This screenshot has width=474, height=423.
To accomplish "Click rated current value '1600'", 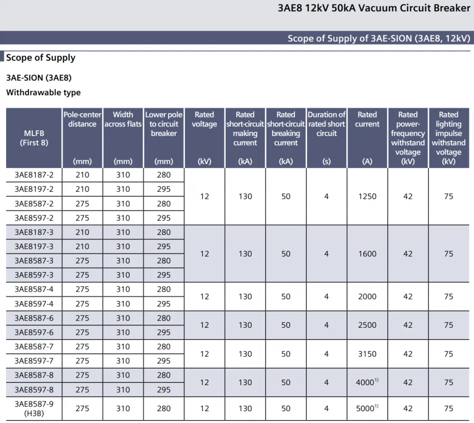I will coord(367,254).
